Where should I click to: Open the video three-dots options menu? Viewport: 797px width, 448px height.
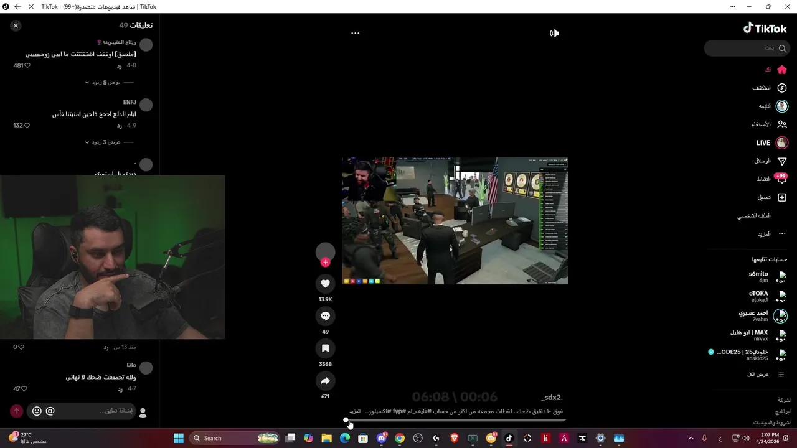355,33
